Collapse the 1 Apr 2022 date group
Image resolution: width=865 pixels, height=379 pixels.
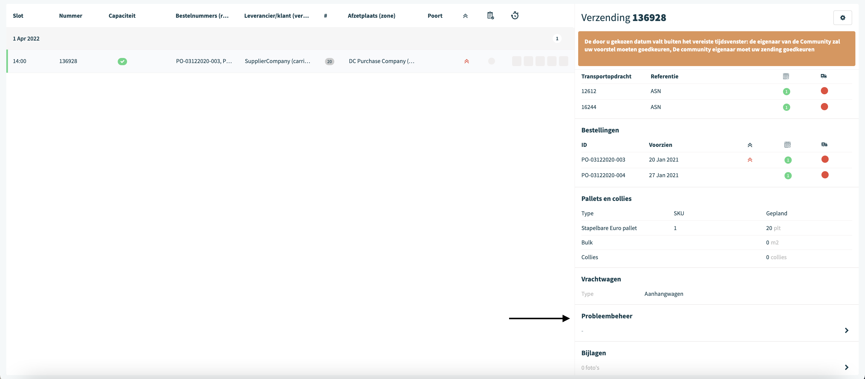(x=26, y=39)
